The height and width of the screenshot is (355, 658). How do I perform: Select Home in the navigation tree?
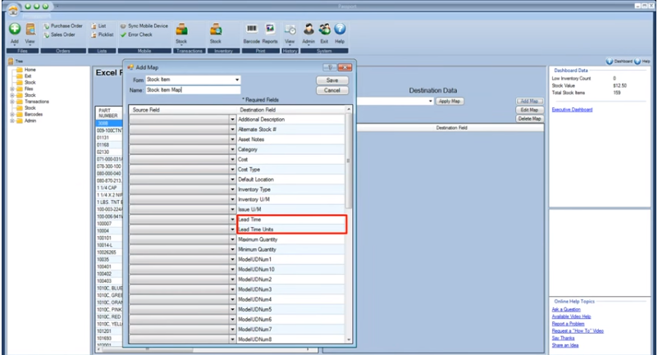point(30,70)
